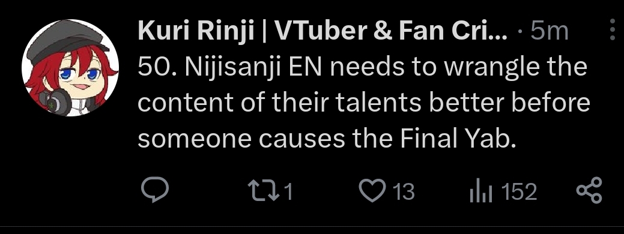The image size is (624, 234).
Task: Click the view count showing 152
Action: [x=519, y=192]
